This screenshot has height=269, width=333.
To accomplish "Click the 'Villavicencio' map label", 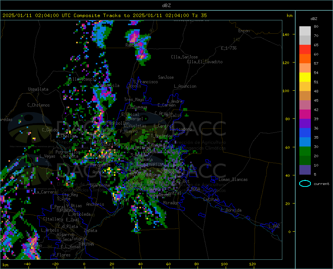I will click(82, 79).
